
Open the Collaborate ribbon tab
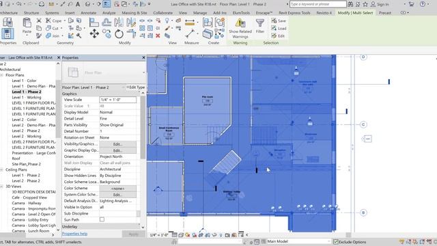coord(163,13)
